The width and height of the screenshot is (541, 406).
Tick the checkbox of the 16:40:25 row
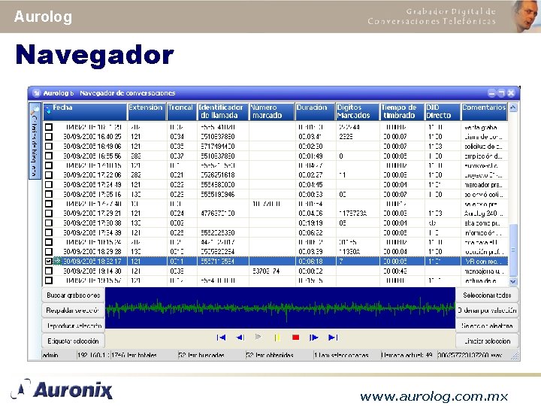pos(49,137)
